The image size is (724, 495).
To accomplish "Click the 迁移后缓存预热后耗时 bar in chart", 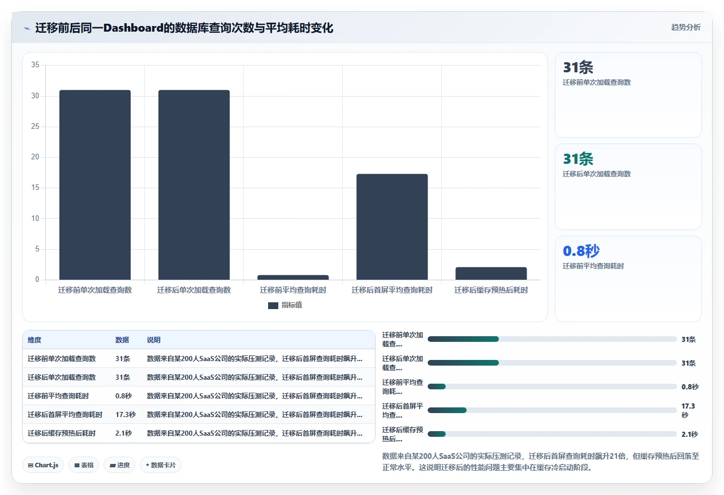I will tap(491, 273).
